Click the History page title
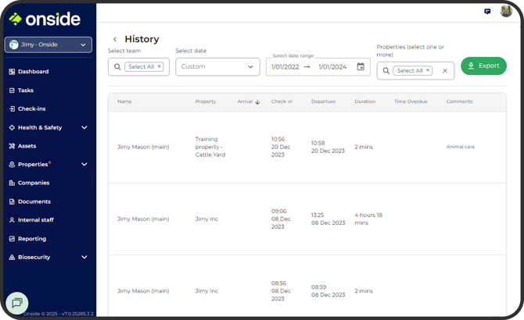Viewport: 524px width, 320px height. pyautogui.click(x=142, y=39)
